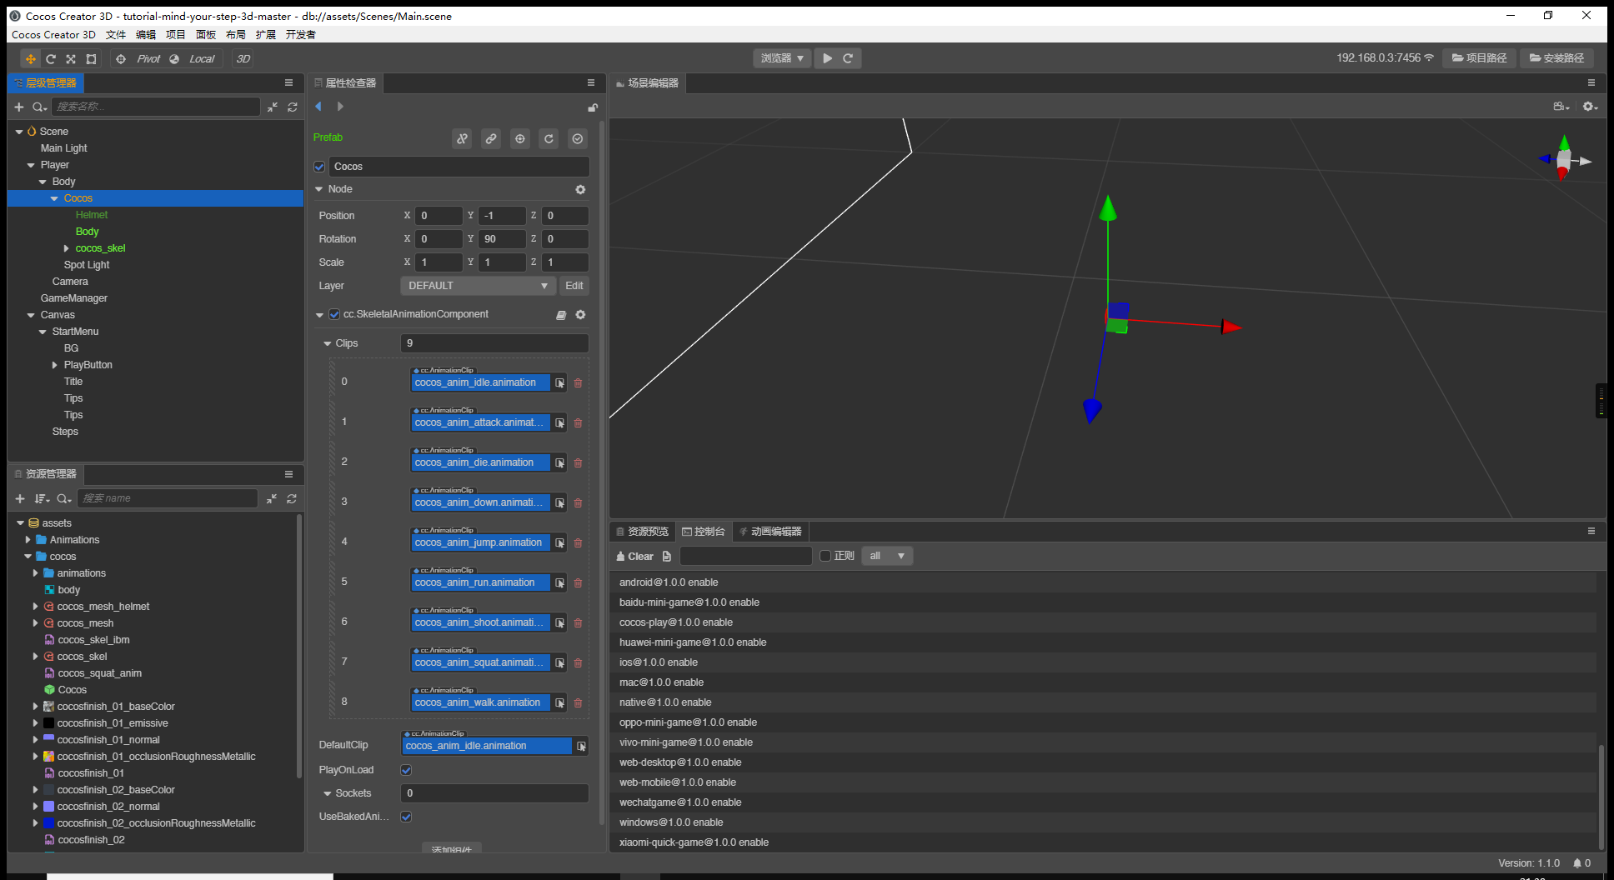Select the scale transform tool

tap(71, 59)
